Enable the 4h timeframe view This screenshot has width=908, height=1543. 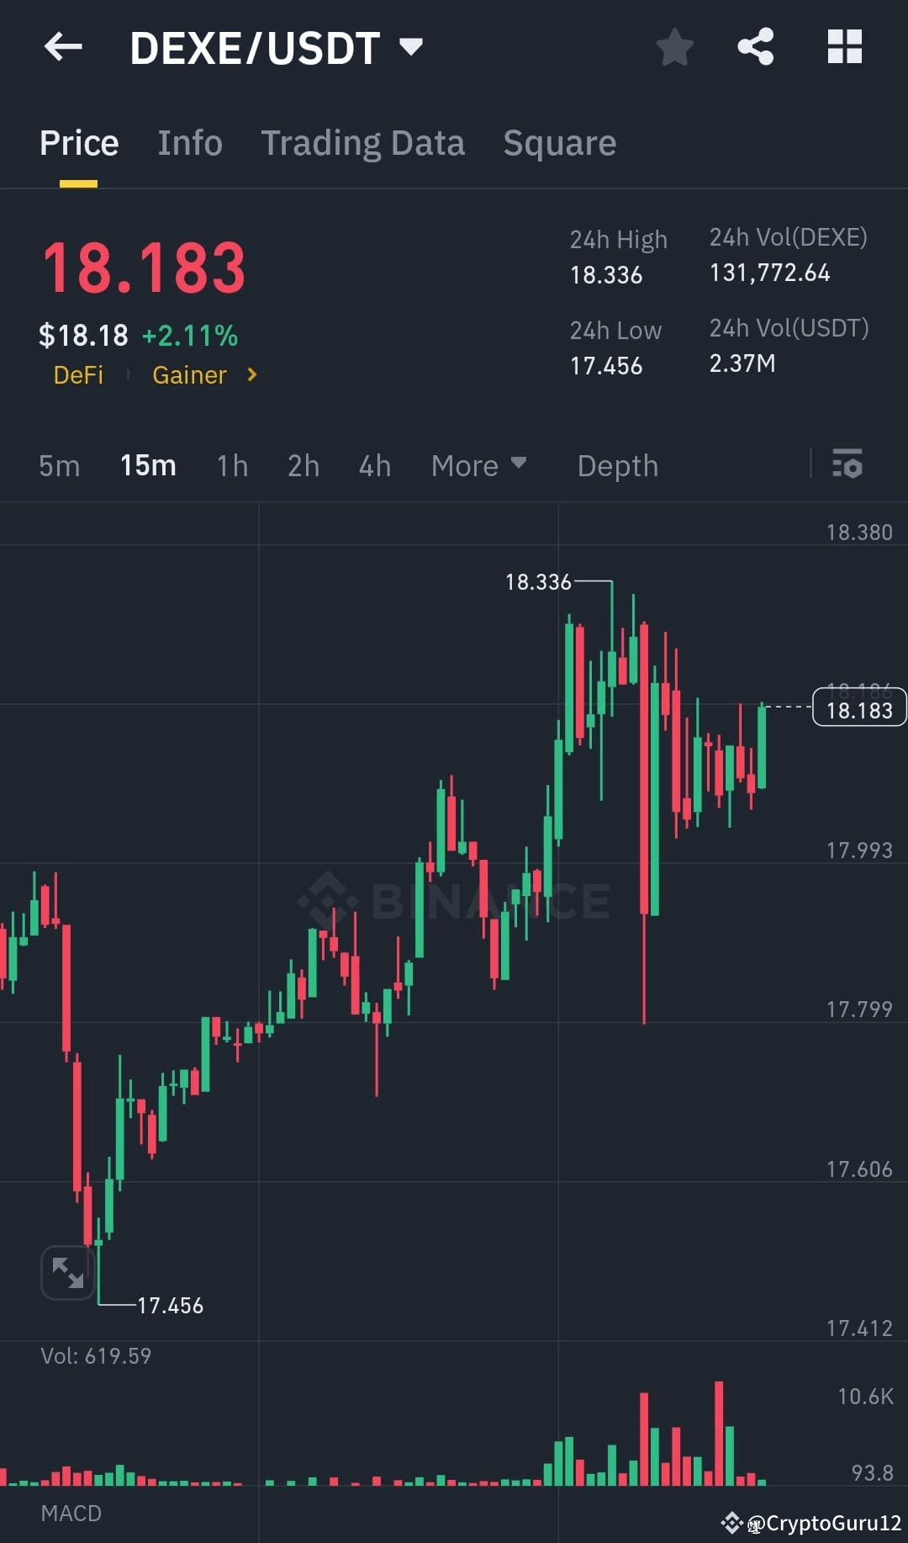pyautogui.click(x=374, y=465)
